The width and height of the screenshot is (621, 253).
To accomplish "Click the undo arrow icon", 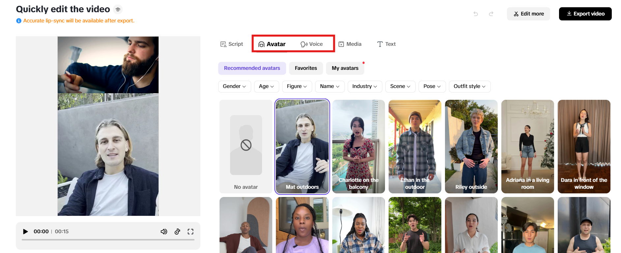I will (476, 14).
